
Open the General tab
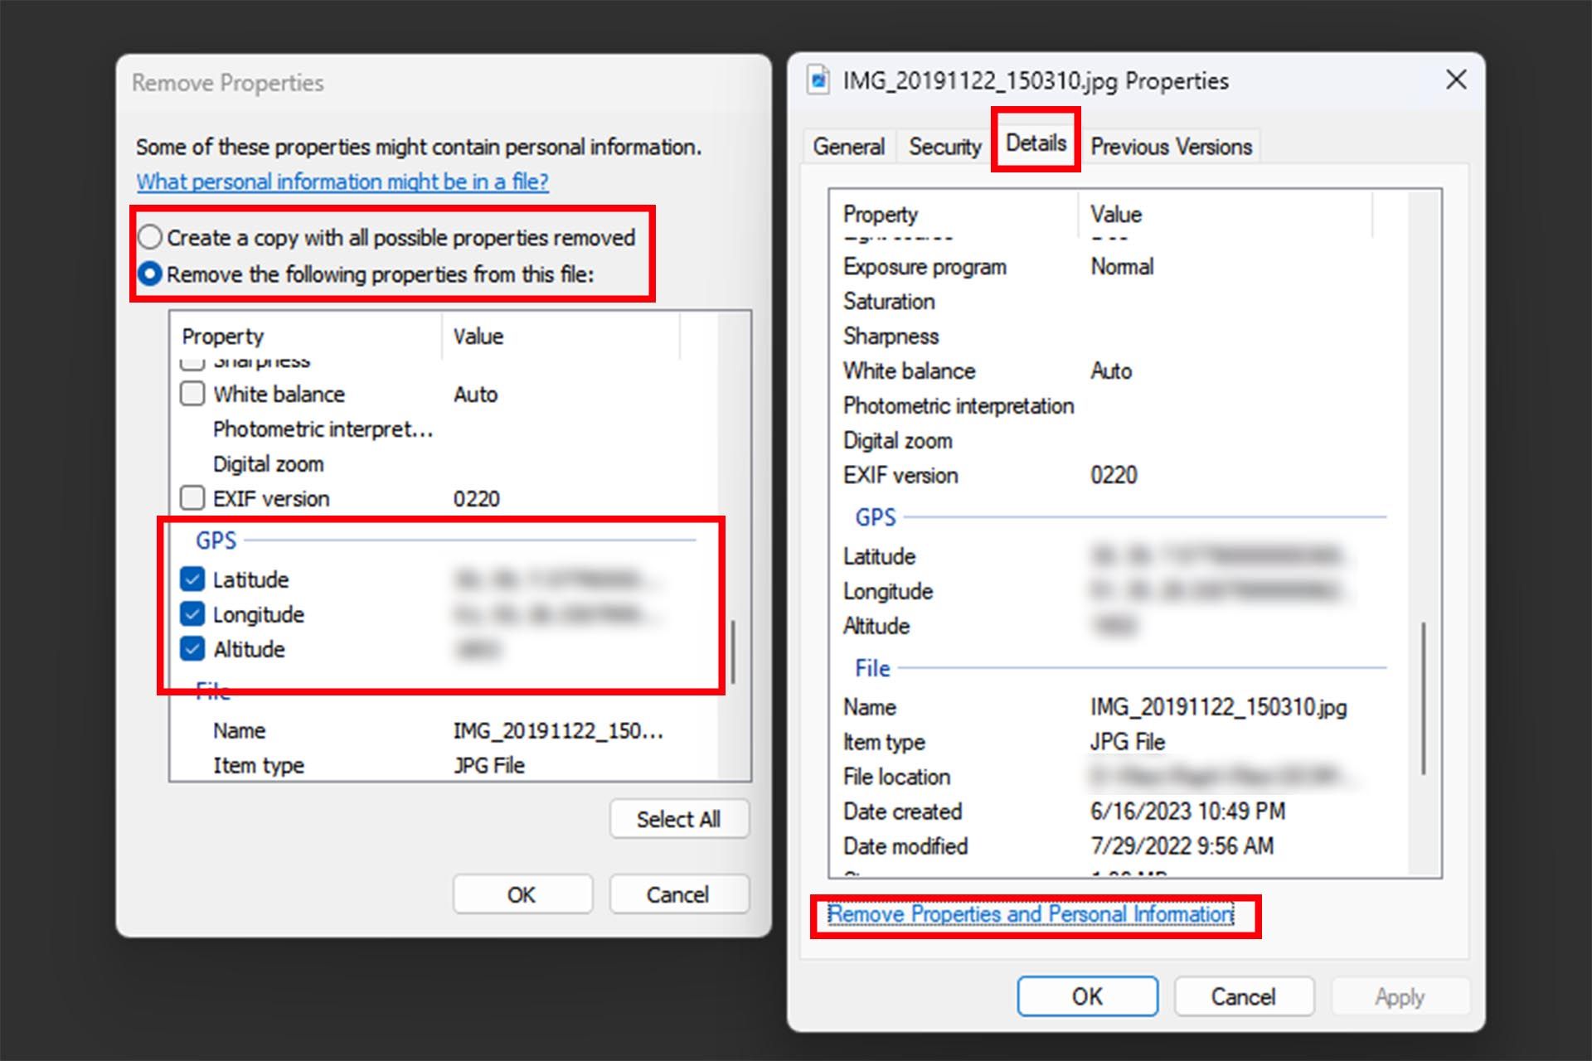(848, 147)
